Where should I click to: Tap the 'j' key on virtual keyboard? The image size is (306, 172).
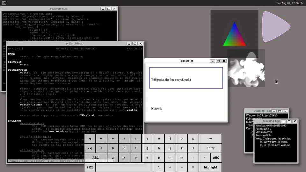[170, 148]
